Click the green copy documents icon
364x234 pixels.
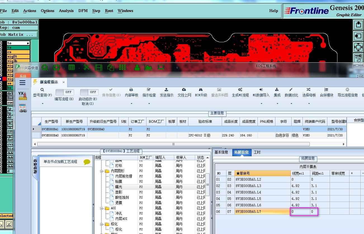(x=111, y=67)
